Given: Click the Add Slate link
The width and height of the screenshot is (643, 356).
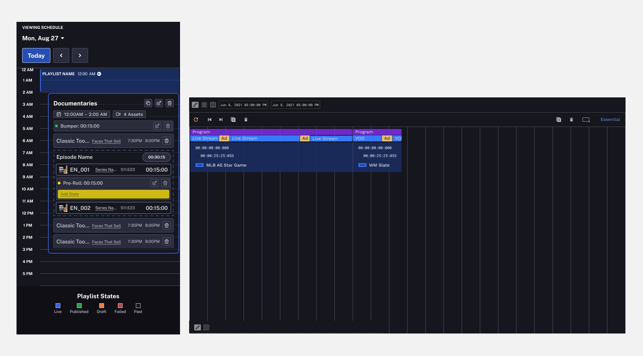Looking at the screenshot, I should coord(70,194).
